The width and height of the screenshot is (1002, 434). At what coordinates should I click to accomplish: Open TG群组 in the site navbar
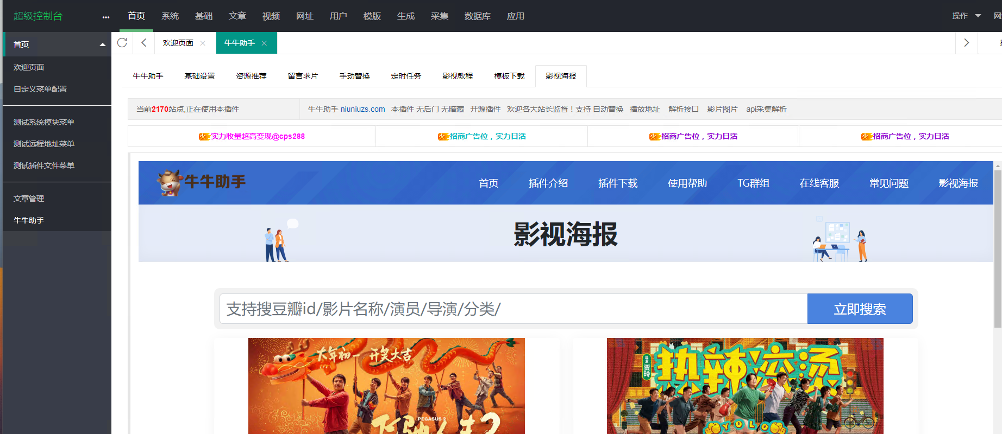[753, 183]
